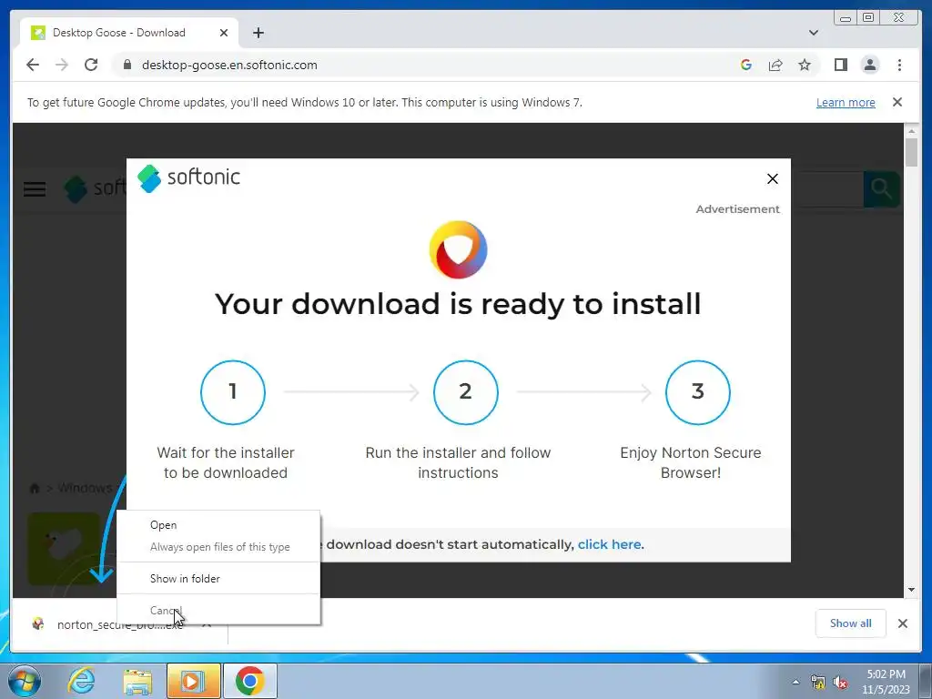The width and height of the screenshot is (932, 699).
Task: Close the Desktop Goose tab
Action: click(224, 33)
